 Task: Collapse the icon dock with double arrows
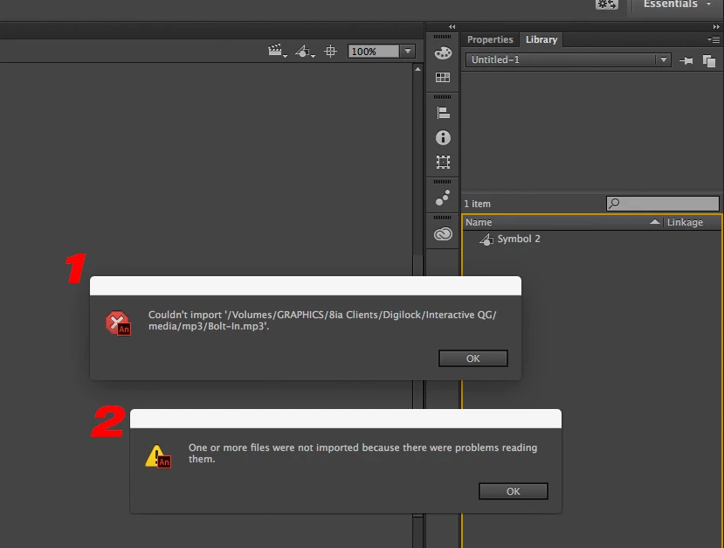coord(452,27)
